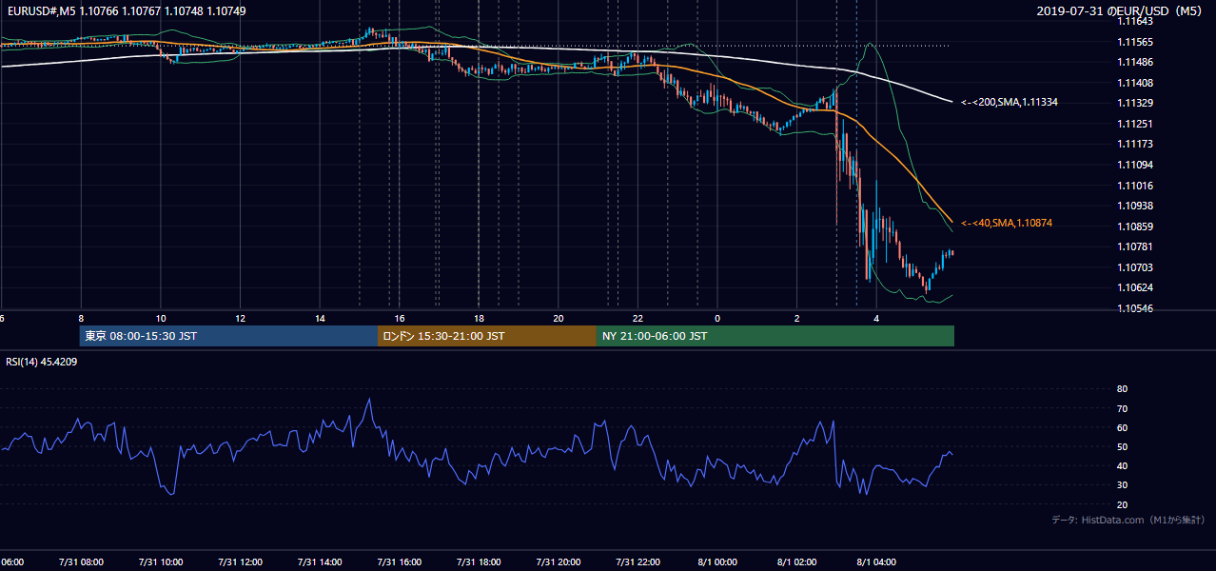Select the Tokyo 08:00-15:30 JST session bar
The image size is (1216, 571).
(228, 336)
